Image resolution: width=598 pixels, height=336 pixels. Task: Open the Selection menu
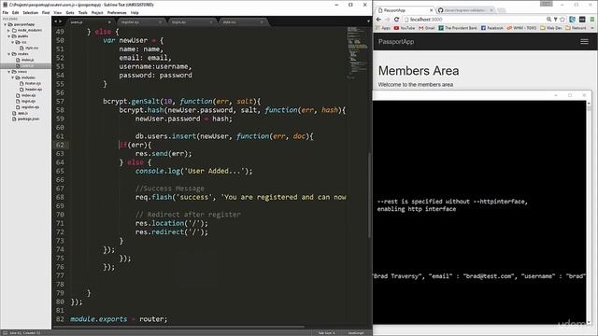tap(31, 12)
